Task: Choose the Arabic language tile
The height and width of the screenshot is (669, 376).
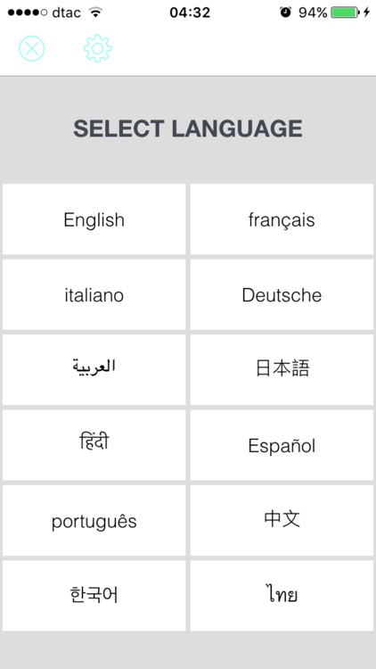Action: tap(94, 369)
